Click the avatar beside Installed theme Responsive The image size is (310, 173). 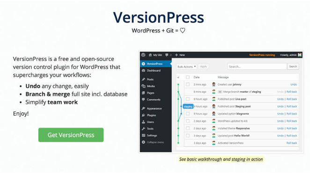tap(214, 128)
